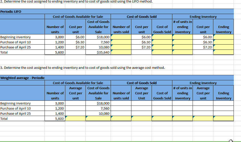The height and width of the screenshot is (142, 241).
Task: Select Weighted average Total Ending Inventory cell
Action: click(x=224, y=119)
